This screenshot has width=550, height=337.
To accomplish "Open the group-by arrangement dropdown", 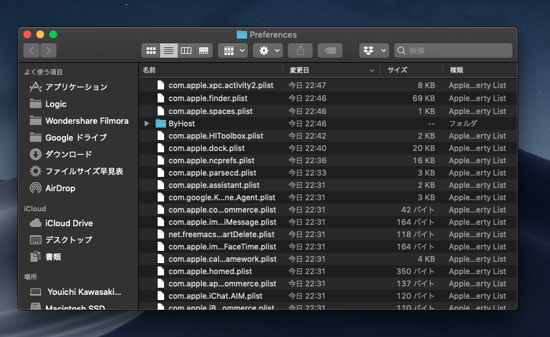I will [232, 51].
